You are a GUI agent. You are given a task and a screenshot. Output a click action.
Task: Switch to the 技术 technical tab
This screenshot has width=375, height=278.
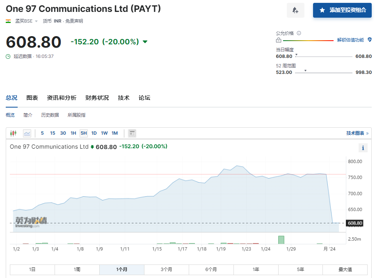coord(123,98)
